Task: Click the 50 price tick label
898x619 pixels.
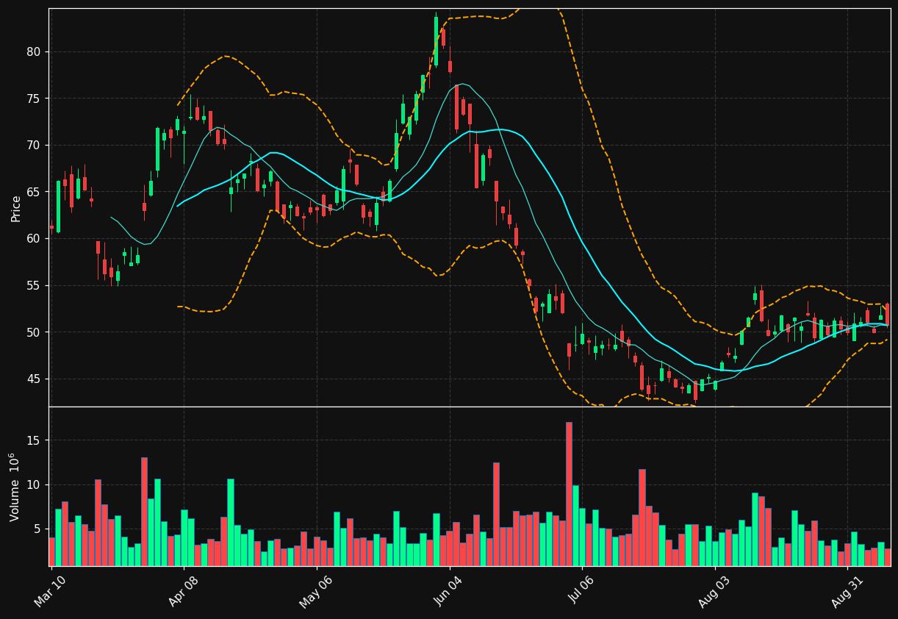Action: (35, 332)
